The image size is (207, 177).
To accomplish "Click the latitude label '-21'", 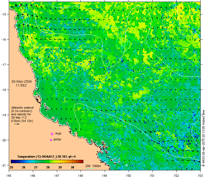I will 3,165.
